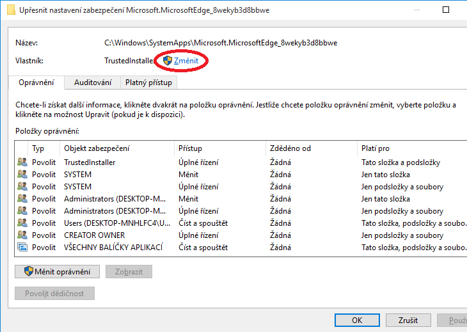Click the folder path next to Název

(221, 43)
